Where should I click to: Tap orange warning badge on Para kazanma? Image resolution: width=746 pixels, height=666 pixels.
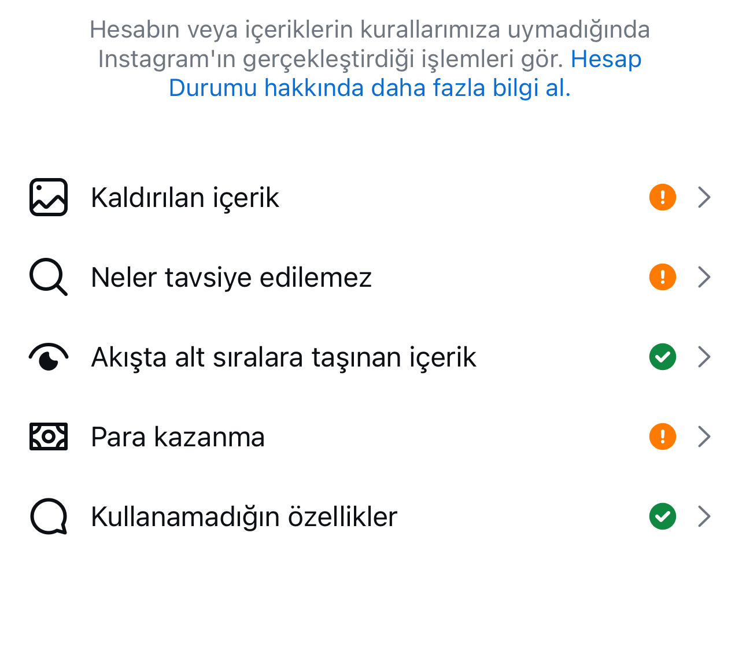663,436
